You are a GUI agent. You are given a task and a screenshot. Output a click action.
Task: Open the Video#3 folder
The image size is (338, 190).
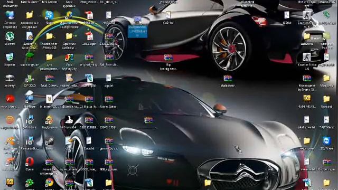[326, 99]
